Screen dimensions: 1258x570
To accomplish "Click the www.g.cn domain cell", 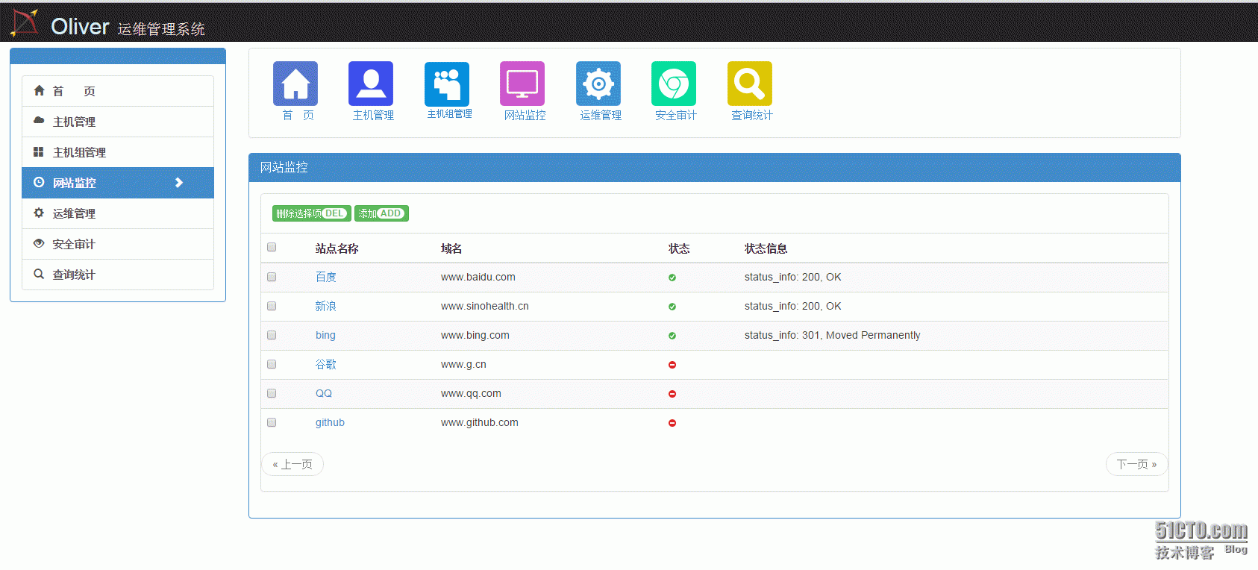I will tap(463, 364).
